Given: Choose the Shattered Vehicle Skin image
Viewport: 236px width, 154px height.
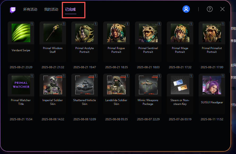Looking at the screenshot, I should [x=85, y=85].
